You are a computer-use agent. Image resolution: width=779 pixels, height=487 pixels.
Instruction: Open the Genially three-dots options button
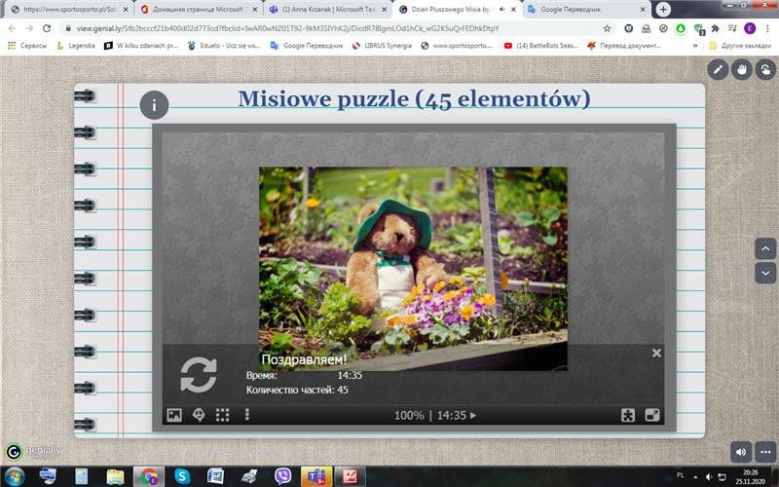(765, 452)
